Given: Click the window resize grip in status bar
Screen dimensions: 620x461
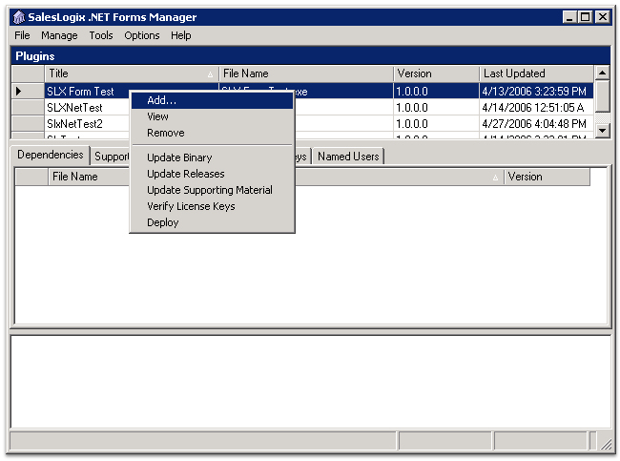Looking at the screenshot, I should click(605, 444).
